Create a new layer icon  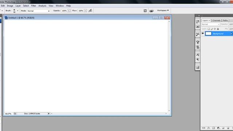click(228, 128)
